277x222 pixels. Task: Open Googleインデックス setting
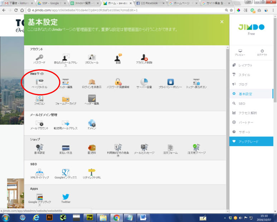(x=65, y=174)
